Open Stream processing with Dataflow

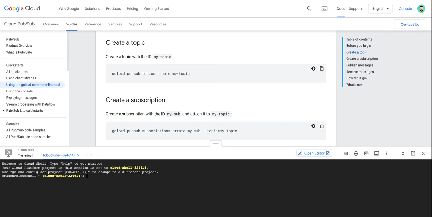(30, 104)
